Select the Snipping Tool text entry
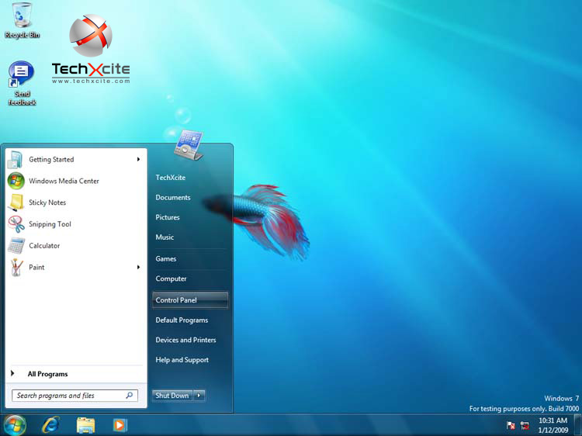582x436 pixels. pyautogui.click(x=50, y=224)
